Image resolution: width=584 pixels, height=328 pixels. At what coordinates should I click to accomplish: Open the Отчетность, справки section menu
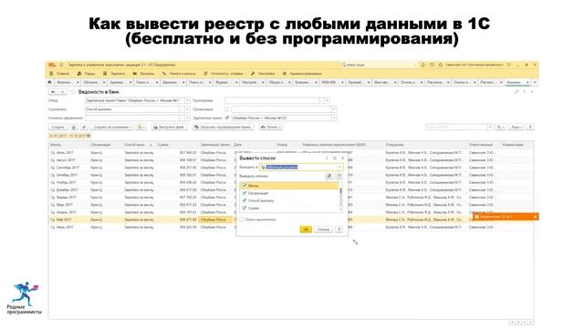(x=223, y=74)
